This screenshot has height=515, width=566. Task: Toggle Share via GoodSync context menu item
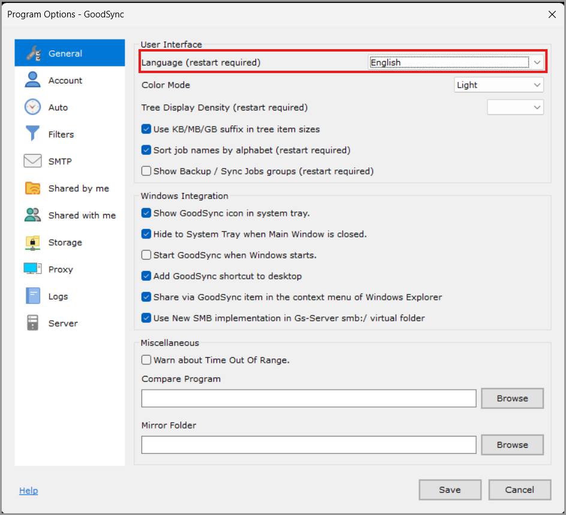146,297
